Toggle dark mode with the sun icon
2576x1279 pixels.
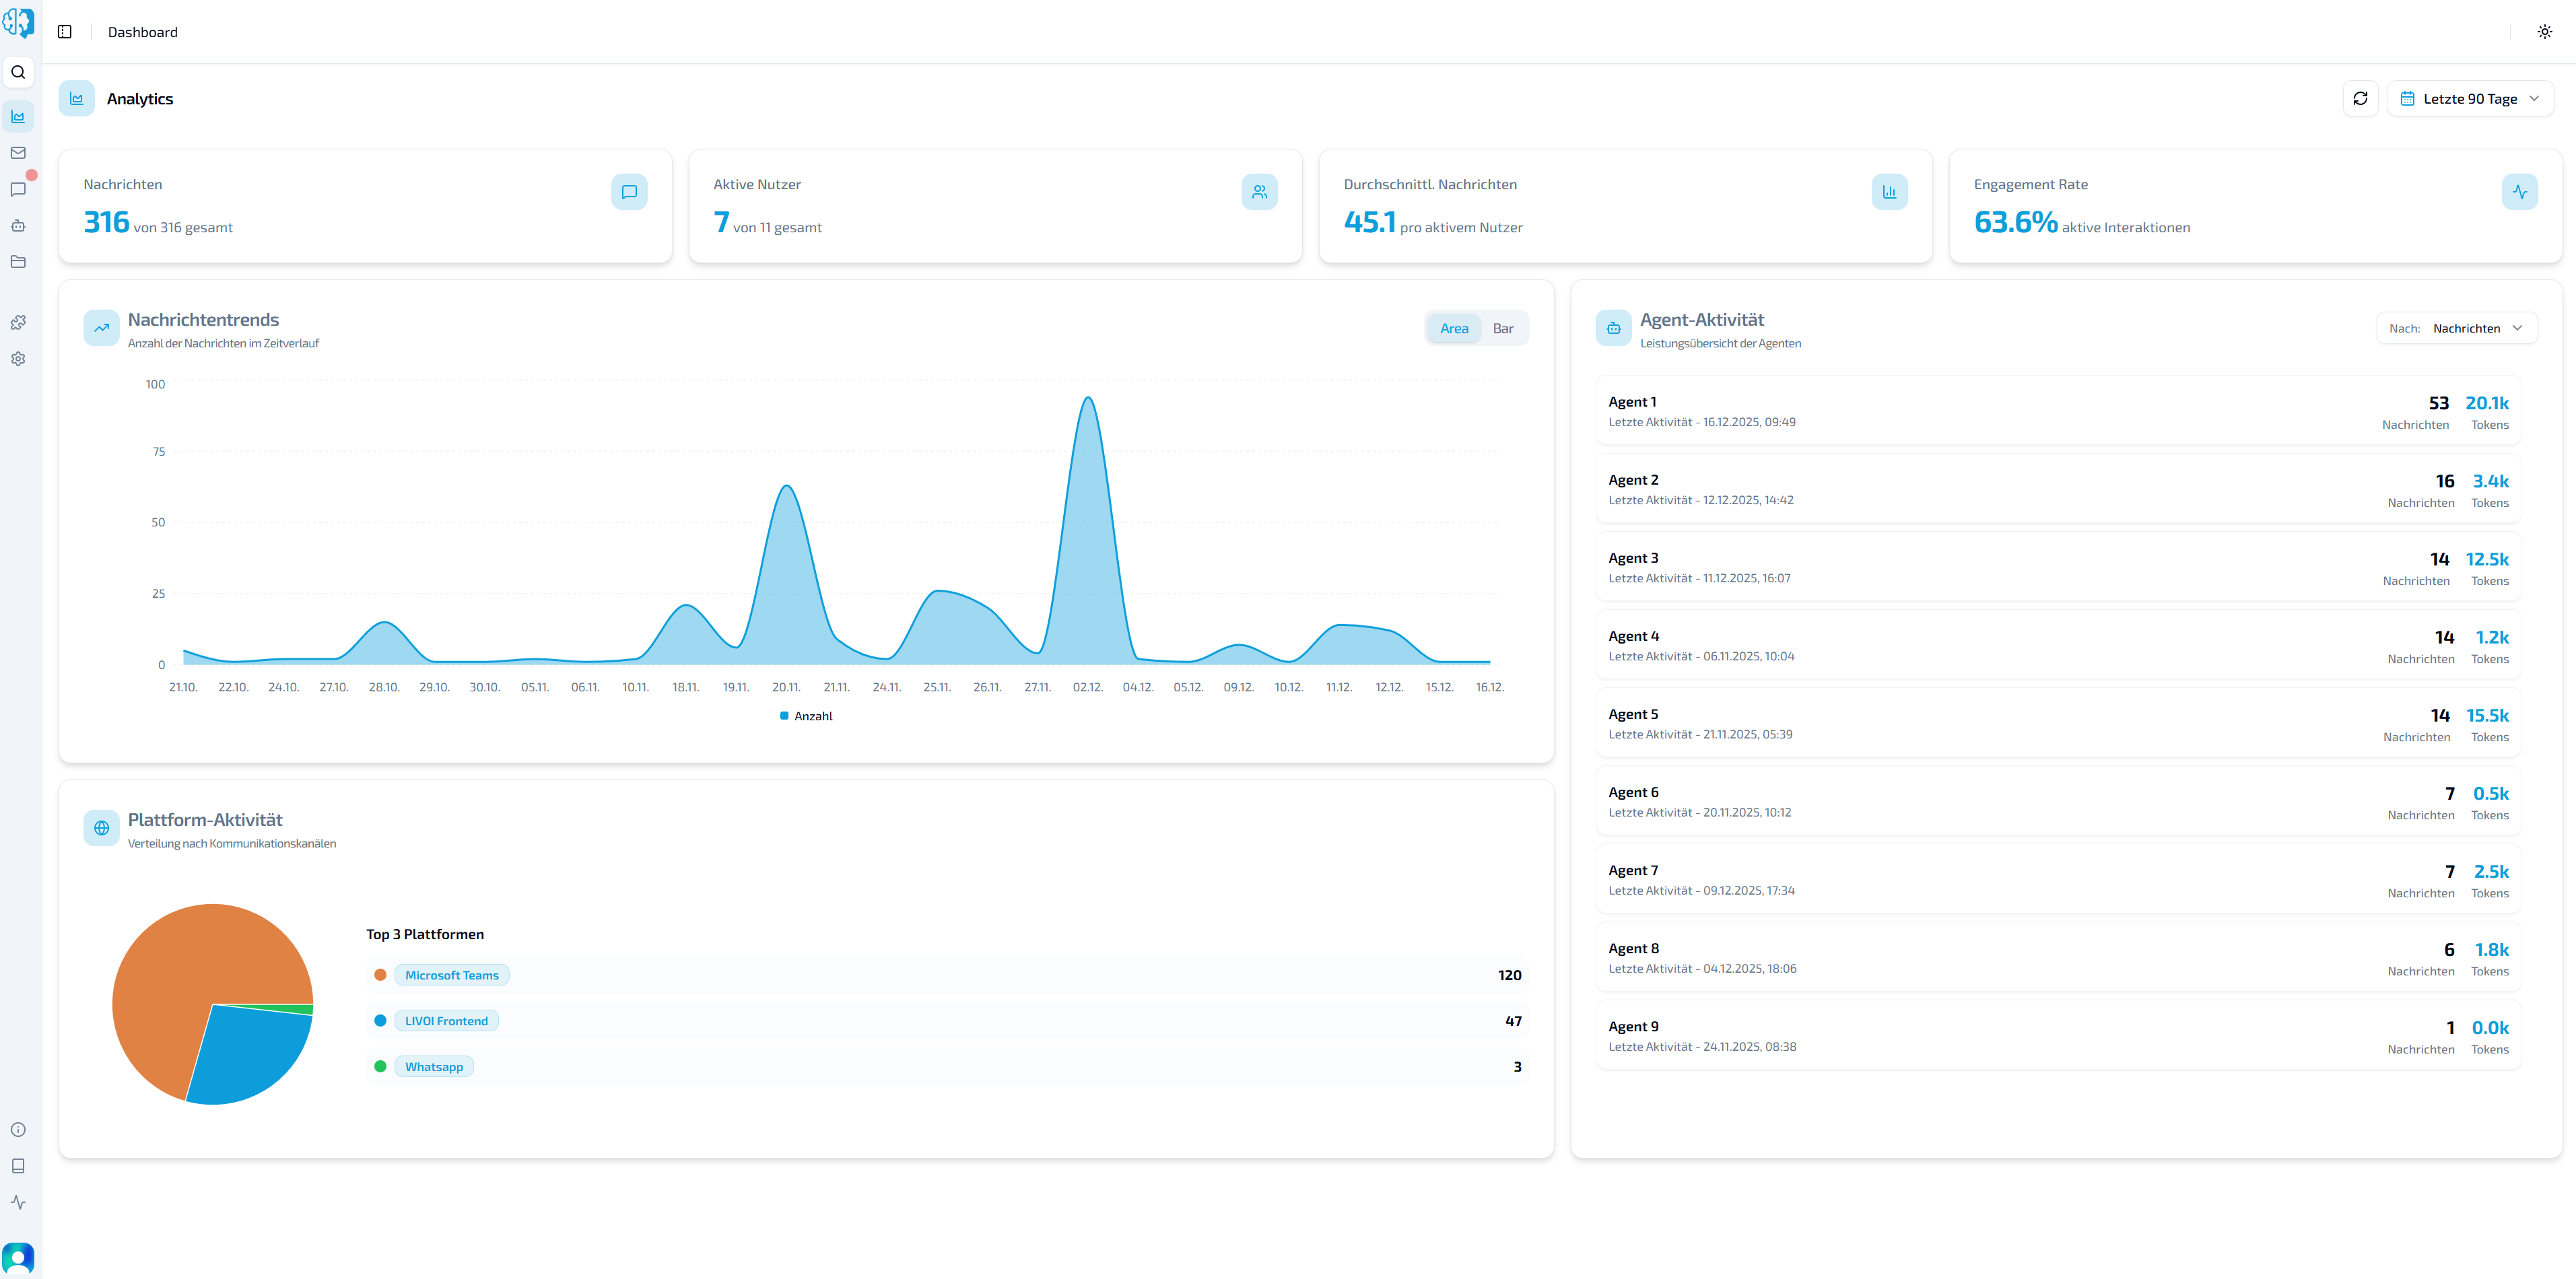click(2544, 31)
